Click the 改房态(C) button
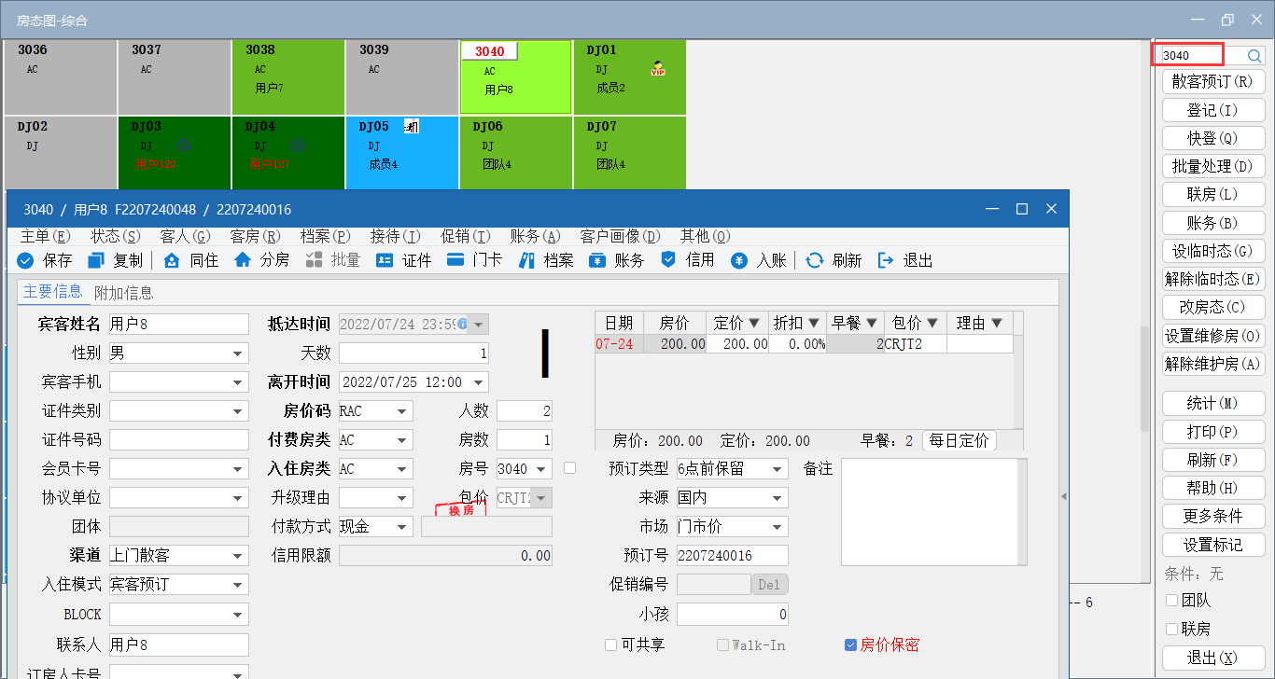This screenshot has height=679, width=1275. coord(1213,307)
